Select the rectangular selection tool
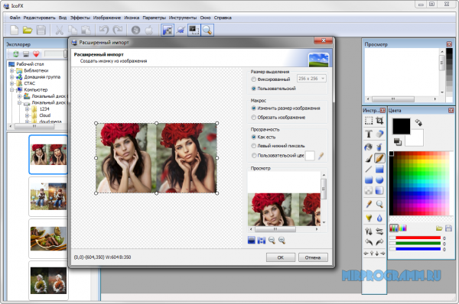This screenshot has width=459, height=304. [369, 121]
